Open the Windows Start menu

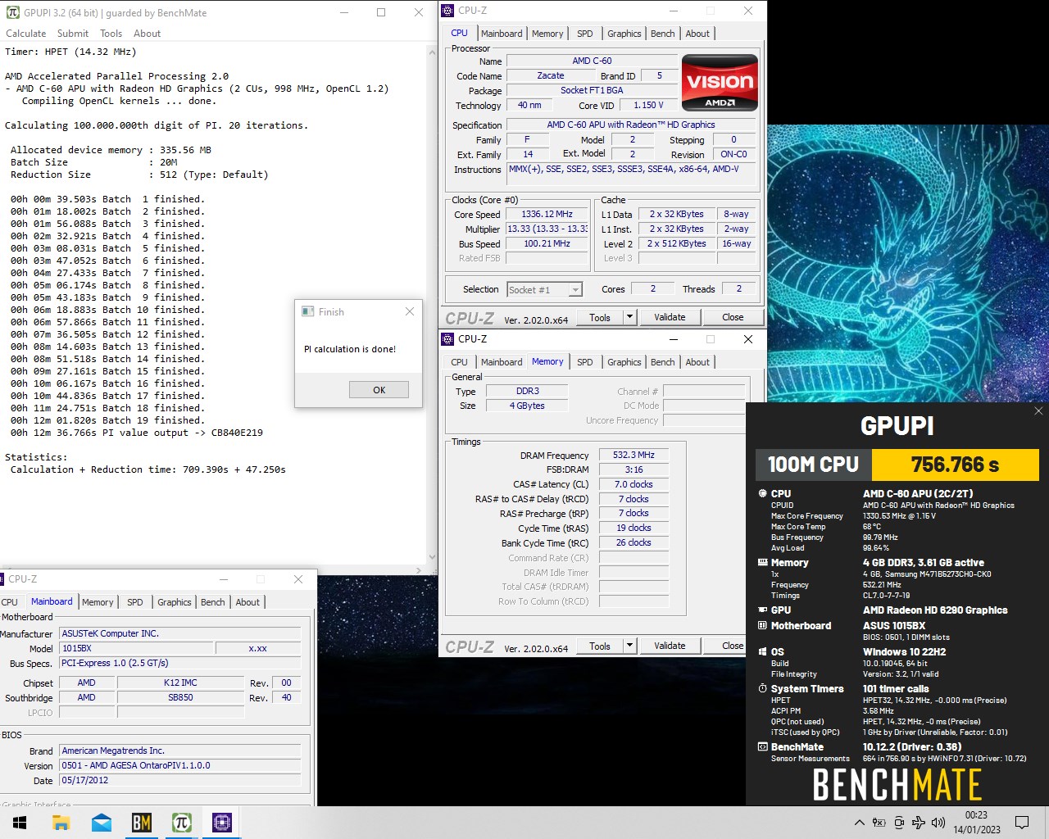pyautogui.click(x=20, y=823)
